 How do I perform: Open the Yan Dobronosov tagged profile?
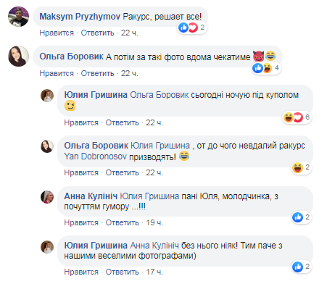[x=95, y=156]
